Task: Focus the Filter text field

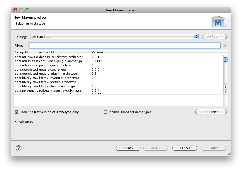Action: (125, 46)
